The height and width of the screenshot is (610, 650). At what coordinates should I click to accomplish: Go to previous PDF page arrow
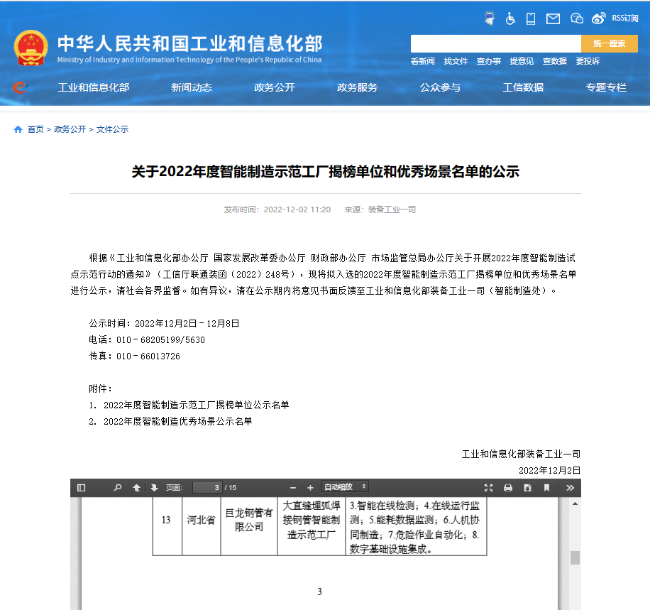tap(136, 488)
